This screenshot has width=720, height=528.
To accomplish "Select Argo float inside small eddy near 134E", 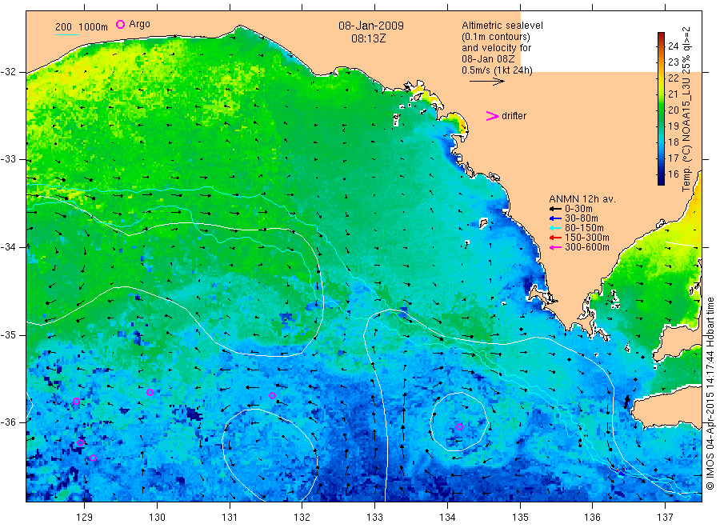I will click(460, 426).
